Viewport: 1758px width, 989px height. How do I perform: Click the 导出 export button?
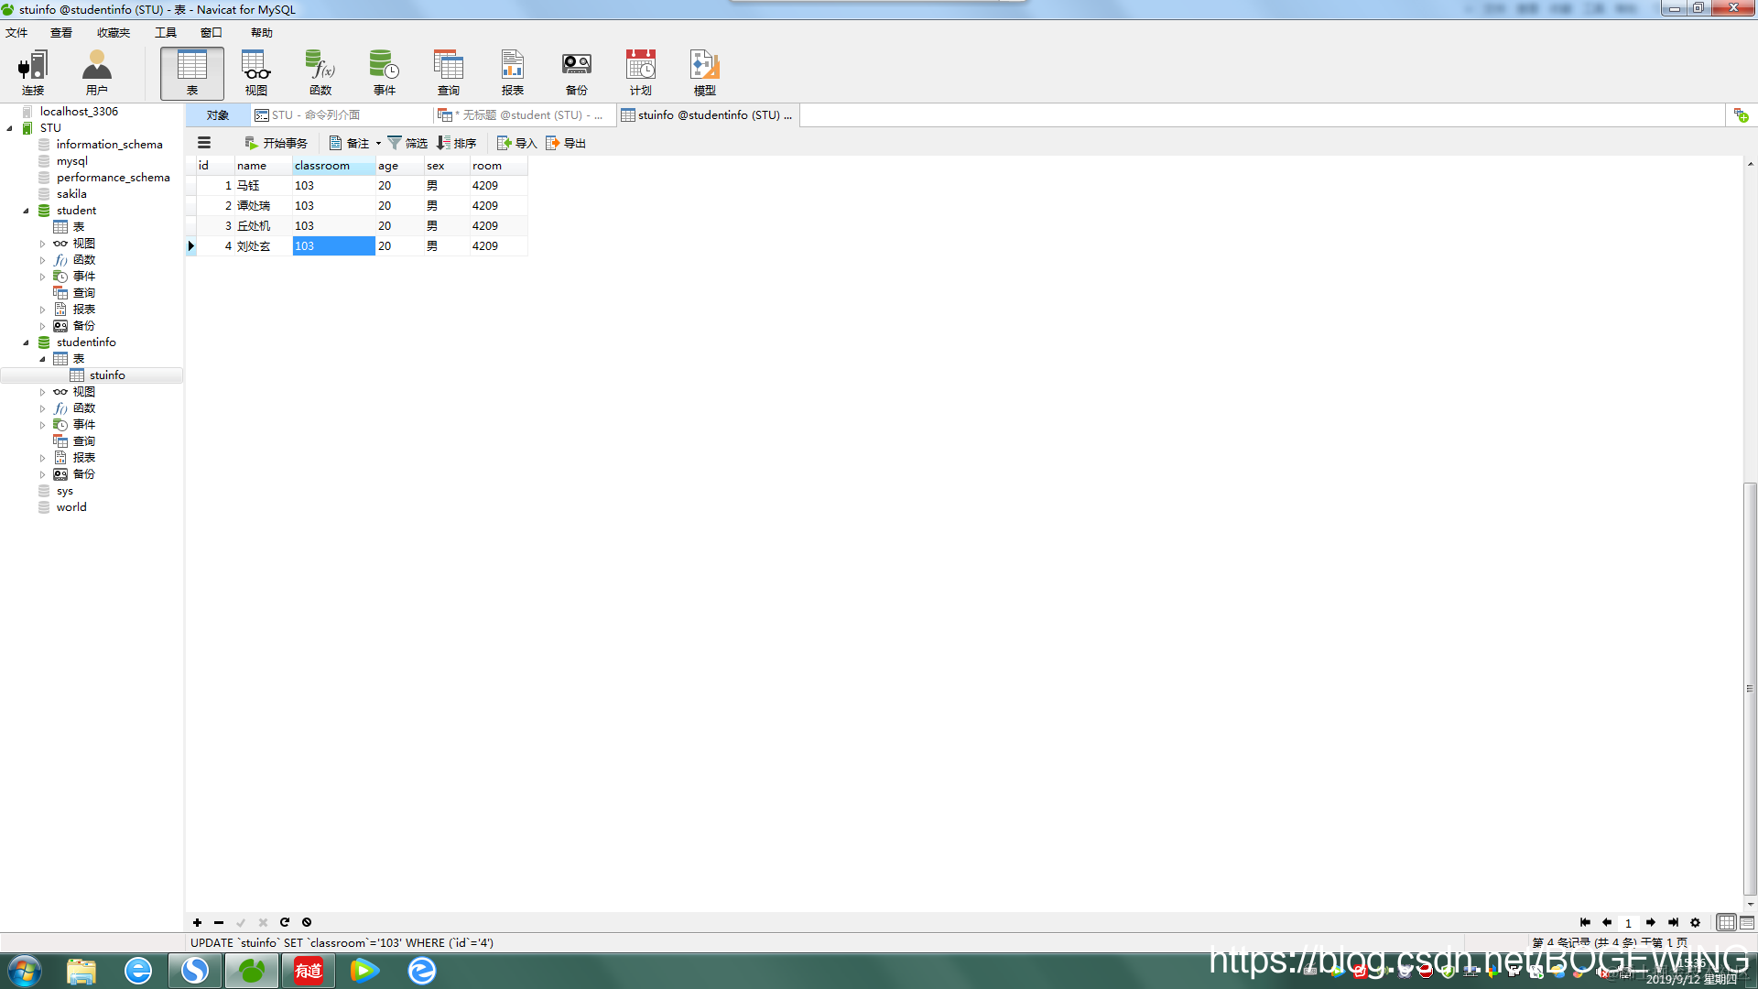coord(566,144)
